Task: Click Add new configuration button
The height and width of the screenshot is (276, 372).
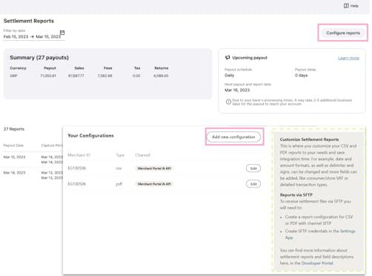Action: [x=233, y=137]
